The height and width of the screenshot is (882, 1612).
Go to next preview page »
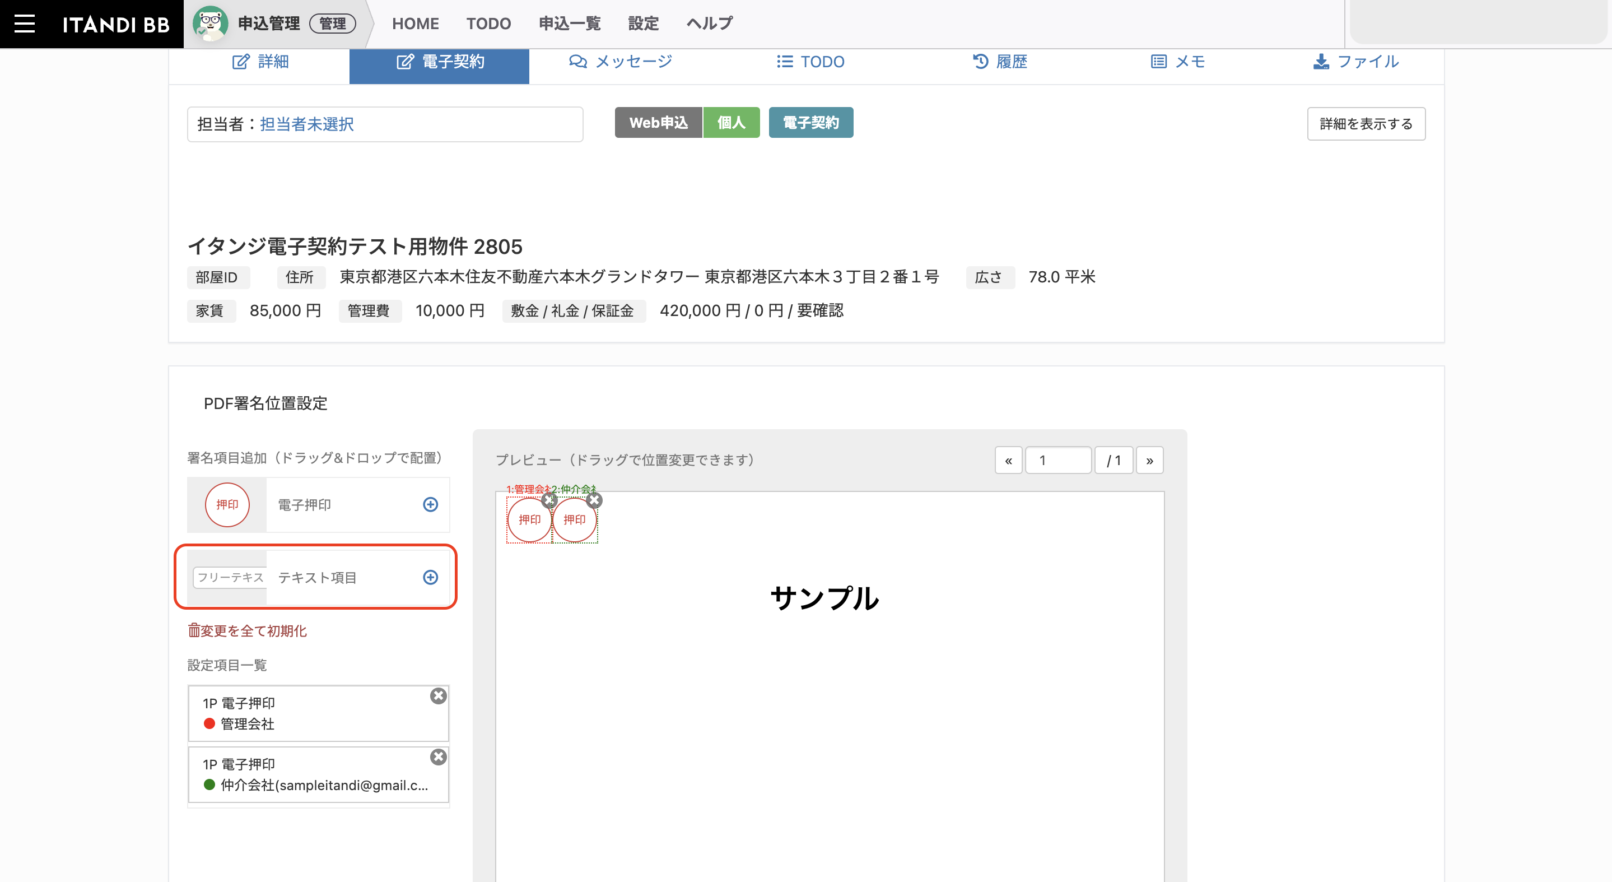(1149, 461)
